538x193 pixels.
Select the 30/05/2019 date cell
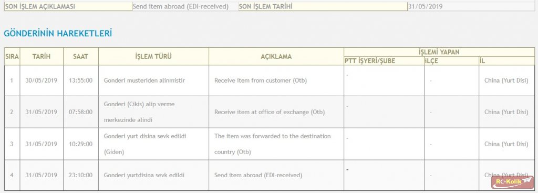[42, 80]
